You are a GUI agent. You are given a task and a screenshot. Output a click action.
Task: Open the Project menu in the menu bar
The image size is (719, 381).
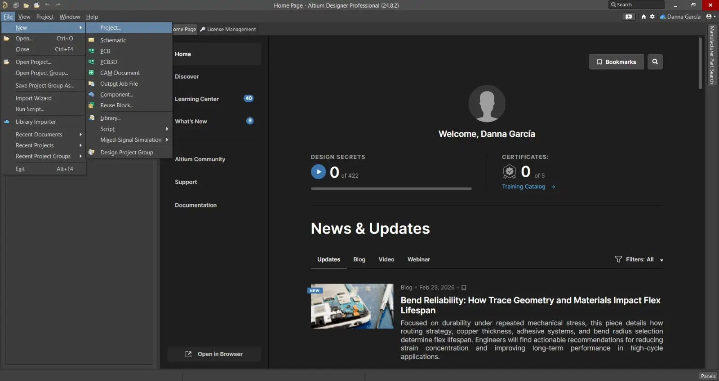click(45, 17)
